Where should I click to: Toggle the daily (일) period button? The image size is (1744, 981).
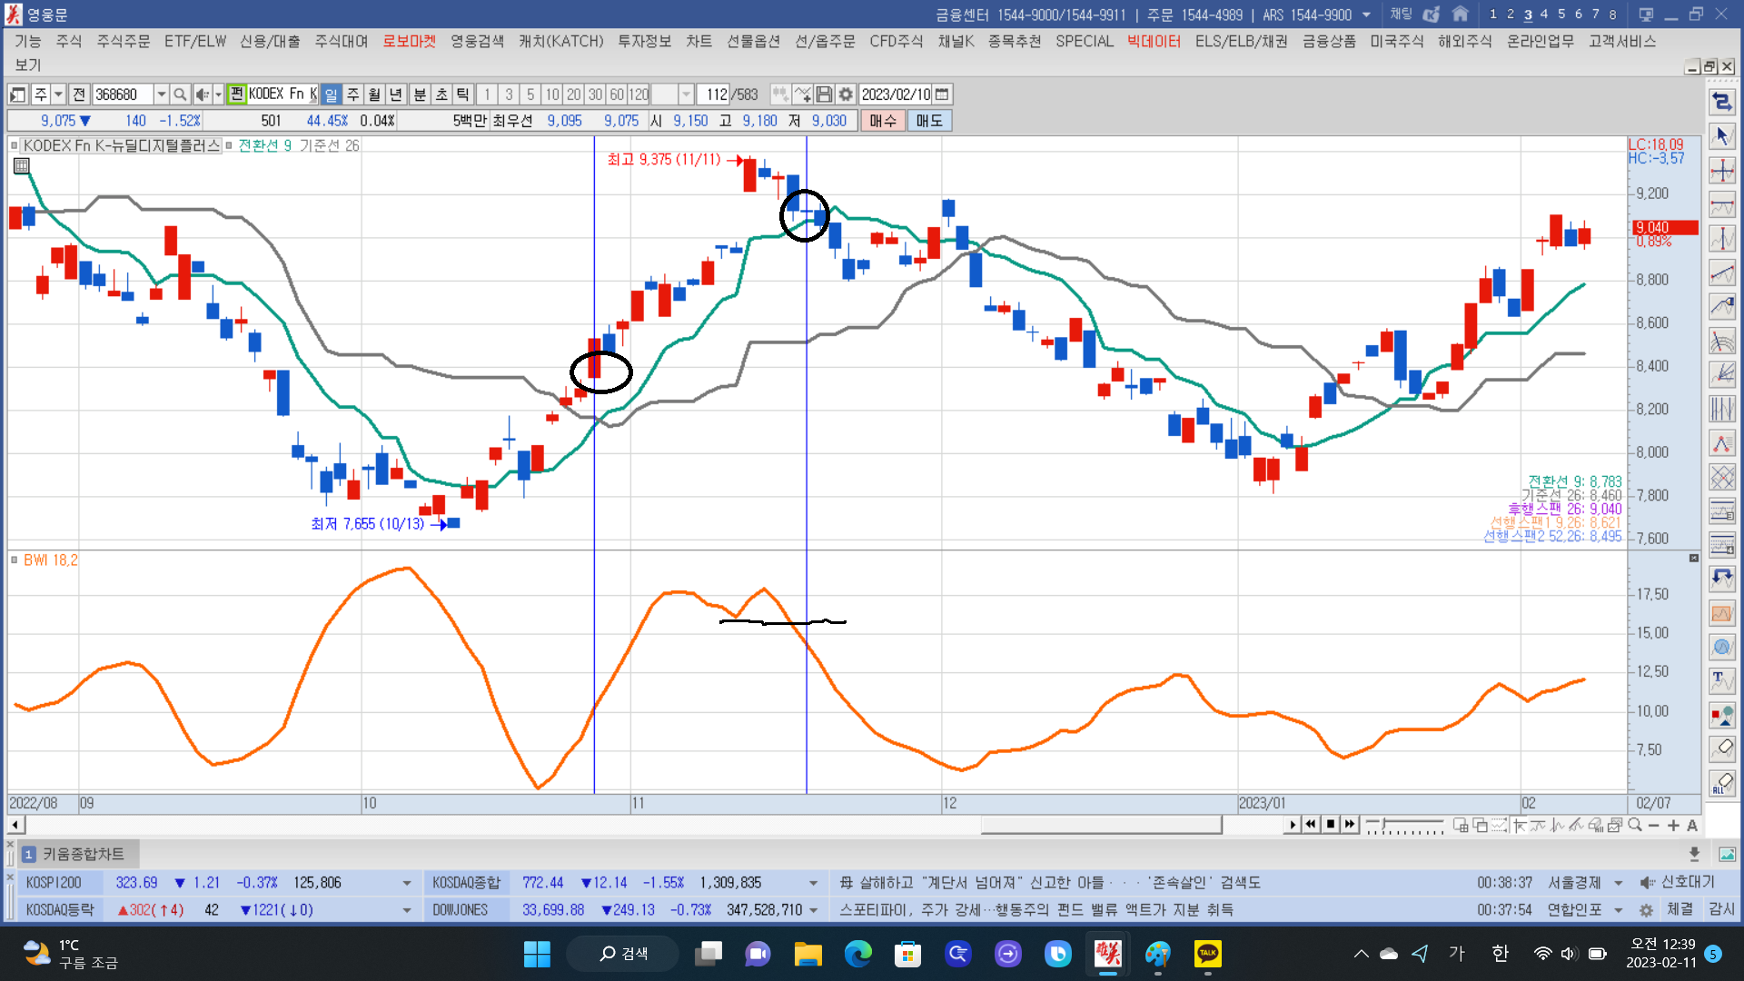tap(331, 94)
